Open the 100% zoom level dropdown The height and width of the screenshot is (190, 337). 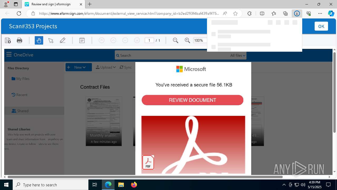click(200, 40)
